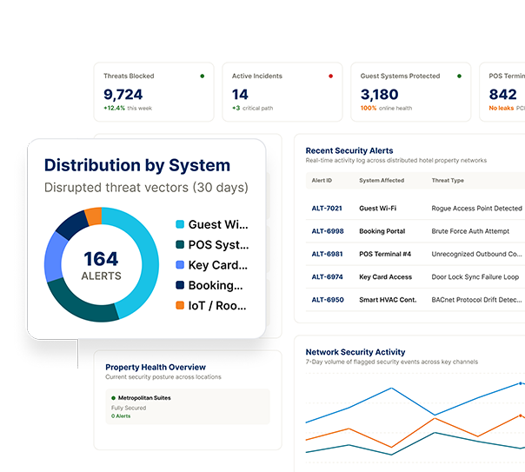Viewport: 525px width, 472px height.
Task: Open alert ALT-7021
Action: 327,209
